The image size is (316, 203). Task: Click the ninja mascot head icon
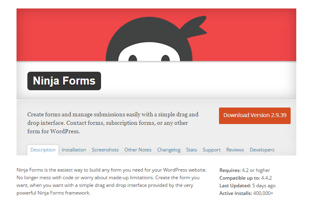tap(149, 40)
